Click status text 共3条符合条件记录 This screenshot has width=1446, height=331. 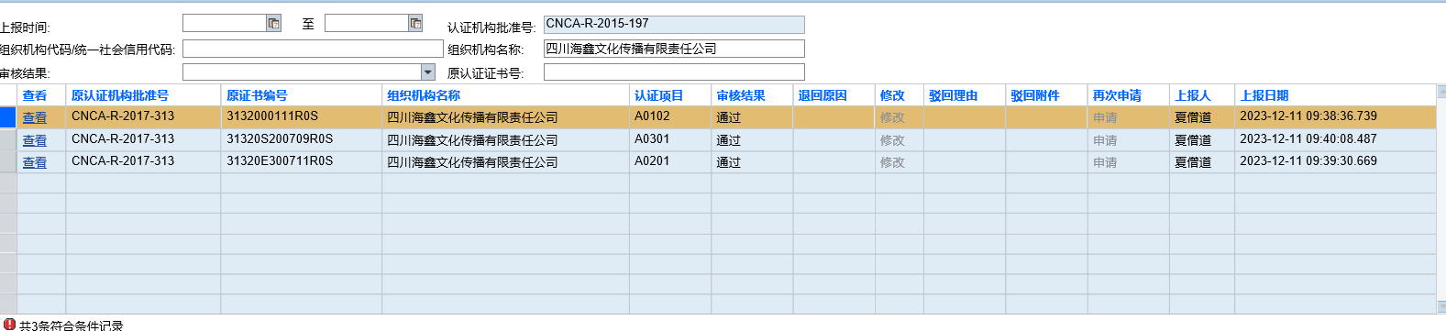[71, 325]
